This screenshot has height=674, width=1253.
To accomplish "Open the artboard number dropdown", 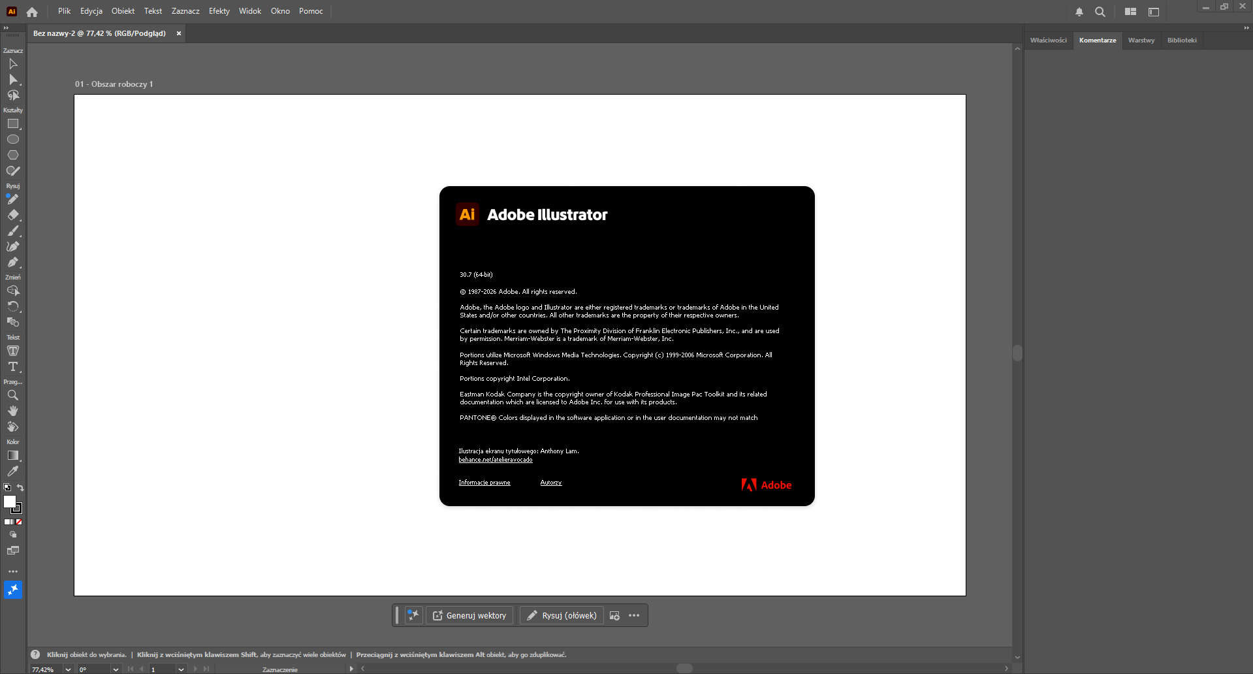I will tap(181, 669).
